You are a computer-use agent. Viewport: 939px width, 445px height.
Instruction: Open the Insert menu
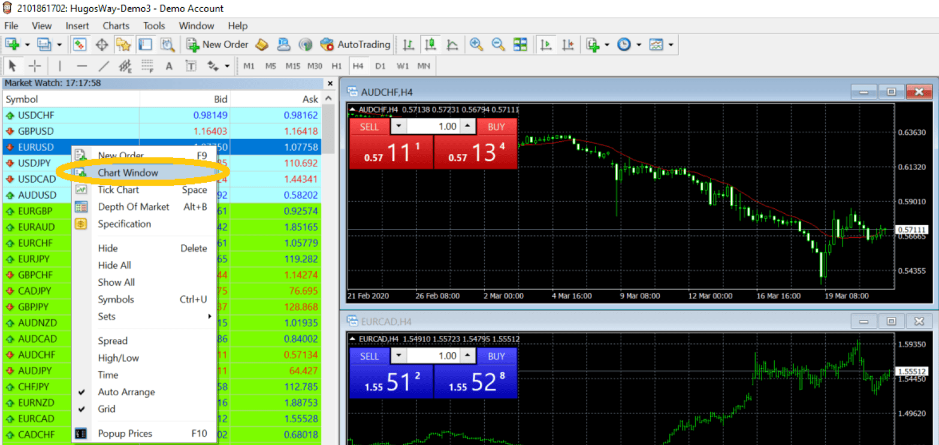point(77,26)
